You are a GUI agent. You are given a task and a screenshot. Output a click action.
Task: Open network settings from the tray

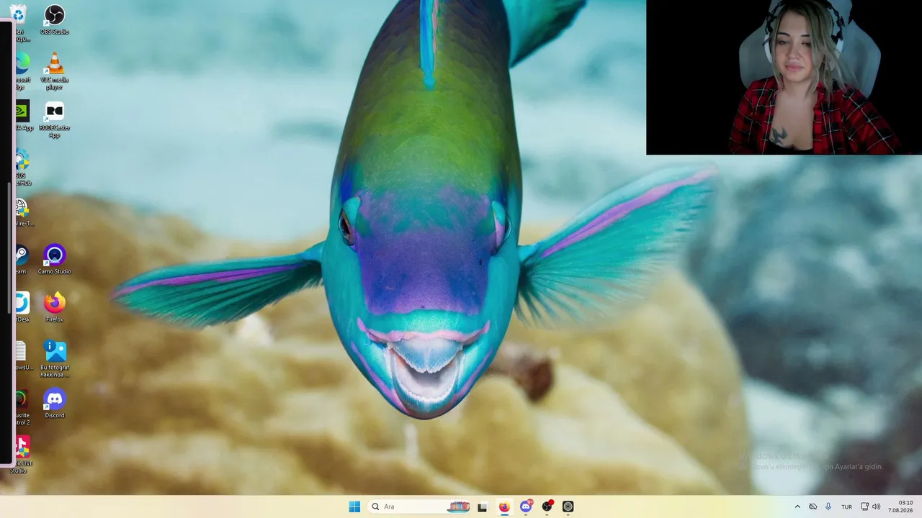[864, 506]
